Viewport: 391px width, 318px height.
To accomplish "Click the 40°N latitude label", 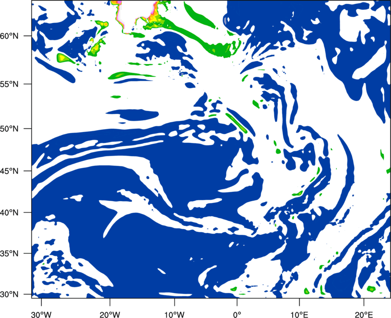I will (9, 213).
